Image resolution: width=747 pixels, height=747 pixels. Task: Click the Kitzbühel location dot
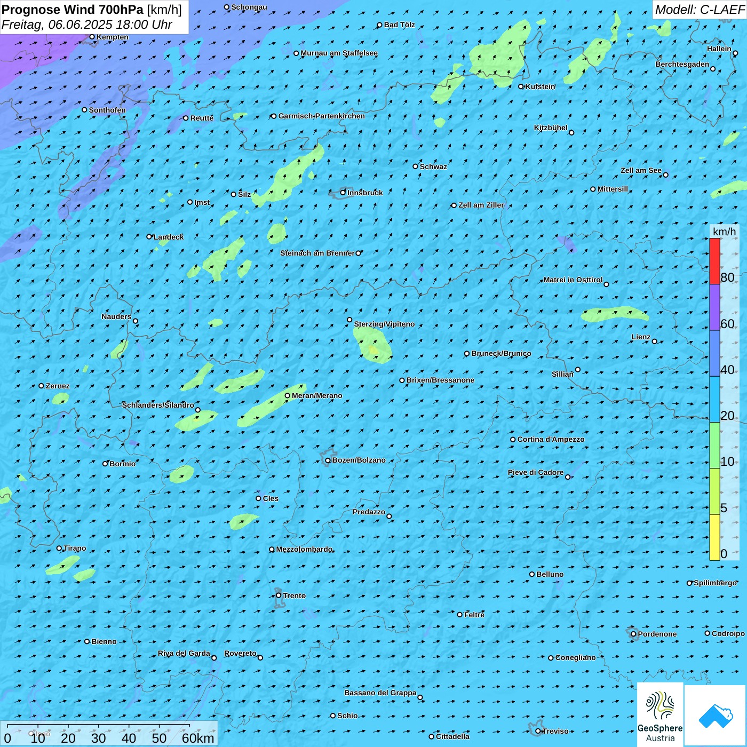571,132
